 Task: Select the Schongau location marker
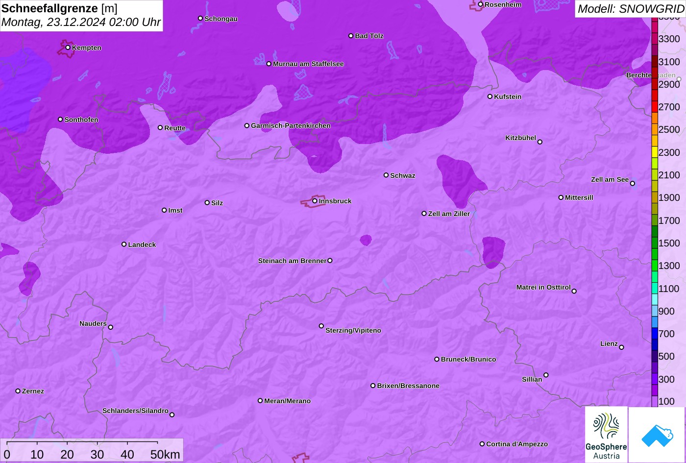pos(200,18)
